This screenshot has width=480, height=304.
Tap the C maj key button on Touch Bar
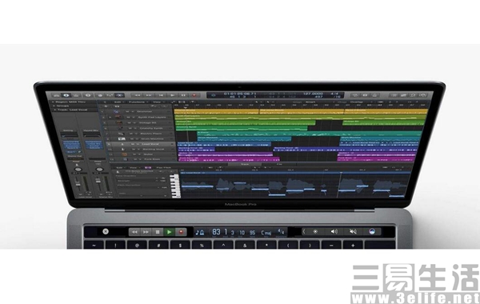coord(266,233)
